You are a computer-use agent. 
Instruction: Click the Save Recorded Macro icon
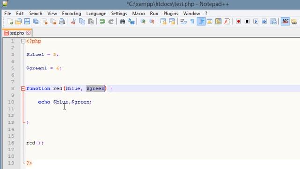tap(273, 22)
